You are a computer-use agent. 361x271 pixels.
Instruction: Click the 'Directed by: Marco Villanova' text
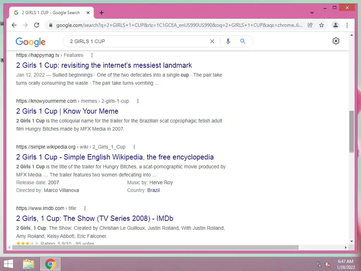click(48, 190)
